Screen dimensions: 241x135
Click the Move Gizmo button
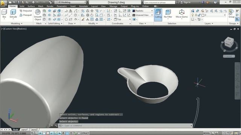[x=182, y=14]
